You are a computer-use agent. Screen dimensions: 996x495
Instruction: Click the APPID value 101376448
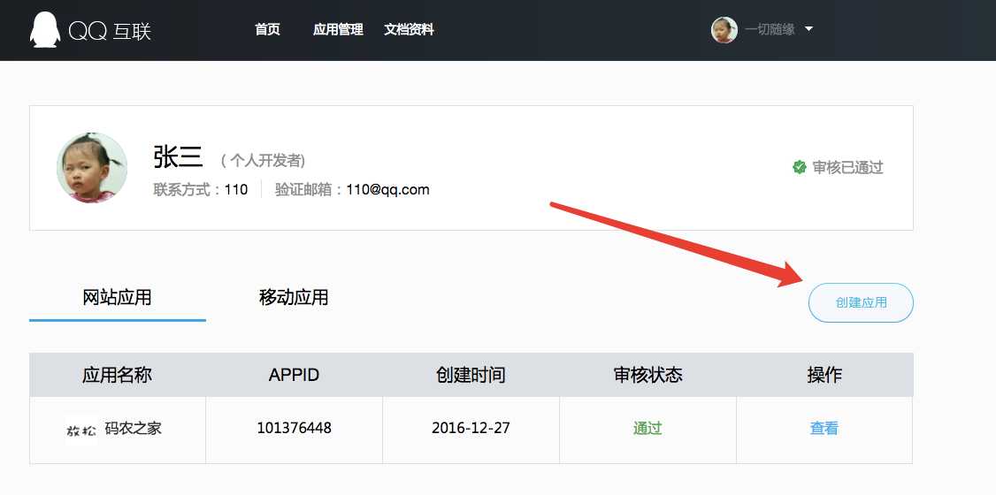(x=294, y=429)
